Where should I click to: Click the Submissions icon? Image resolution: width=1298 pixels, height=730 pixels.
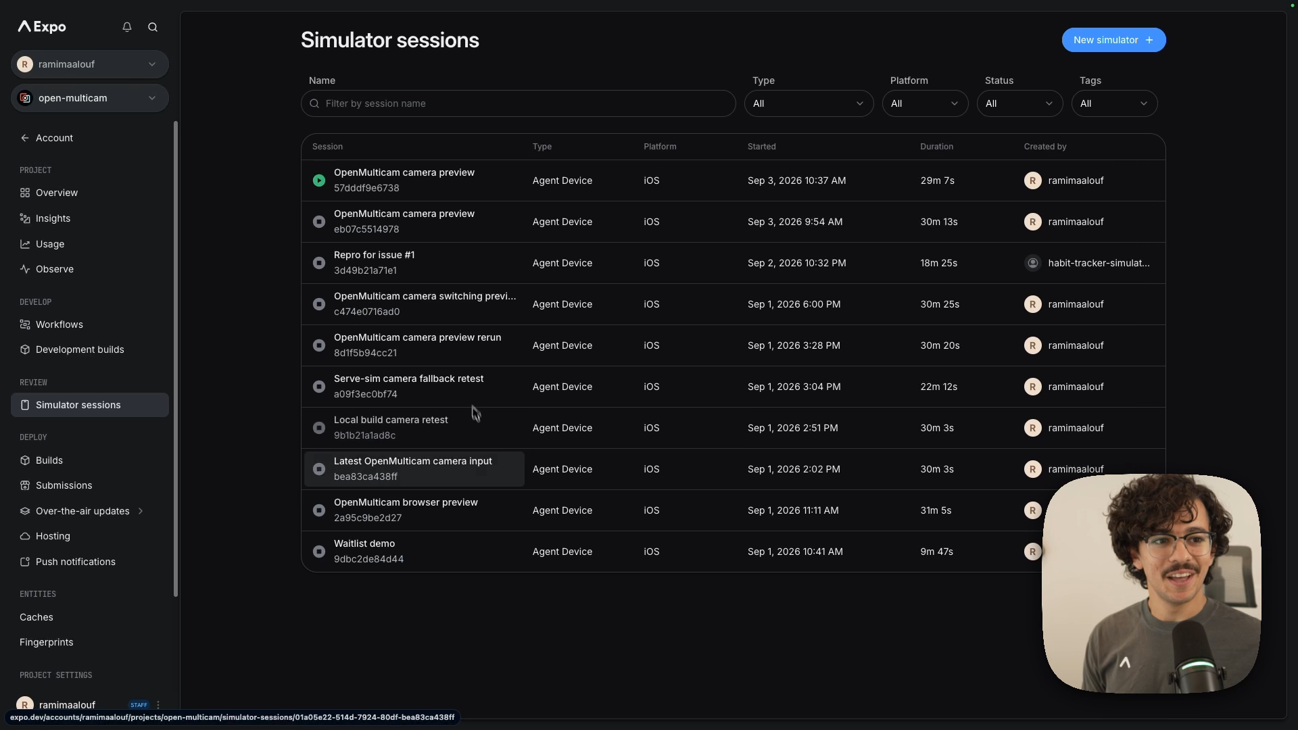(25, 485)
